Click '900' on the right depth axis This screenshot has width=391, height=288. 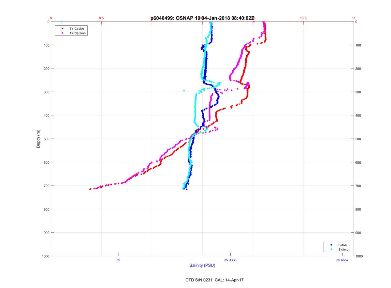(358, 233)
